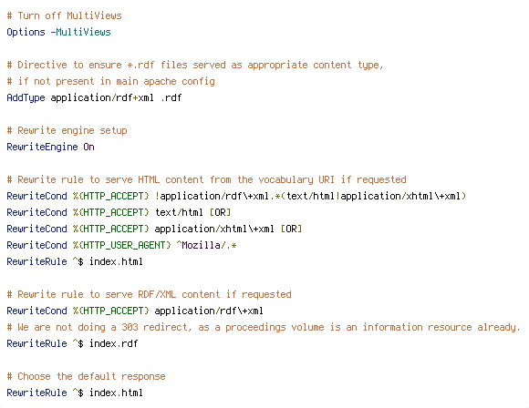This screenshot has height=408, width=529.
Task: Click the 'Choose the default response' comment
Action: pyautogui.click(x=86, y=376)
